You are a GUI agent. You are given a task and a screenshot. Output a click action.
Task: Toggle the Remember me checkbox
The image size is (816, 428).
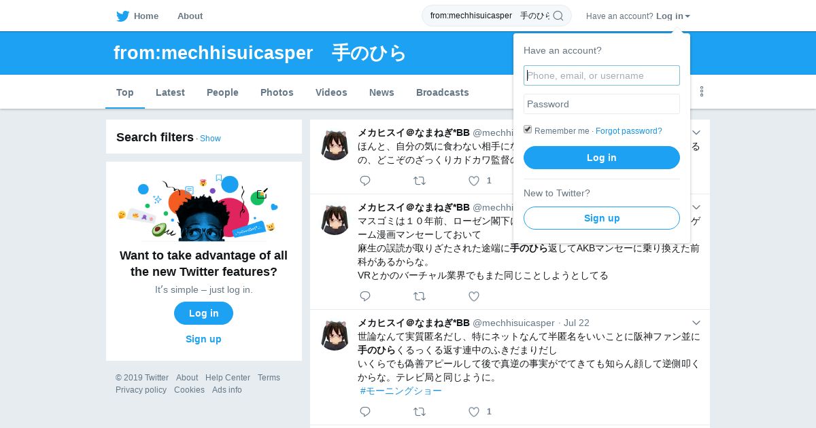[528, 130]
